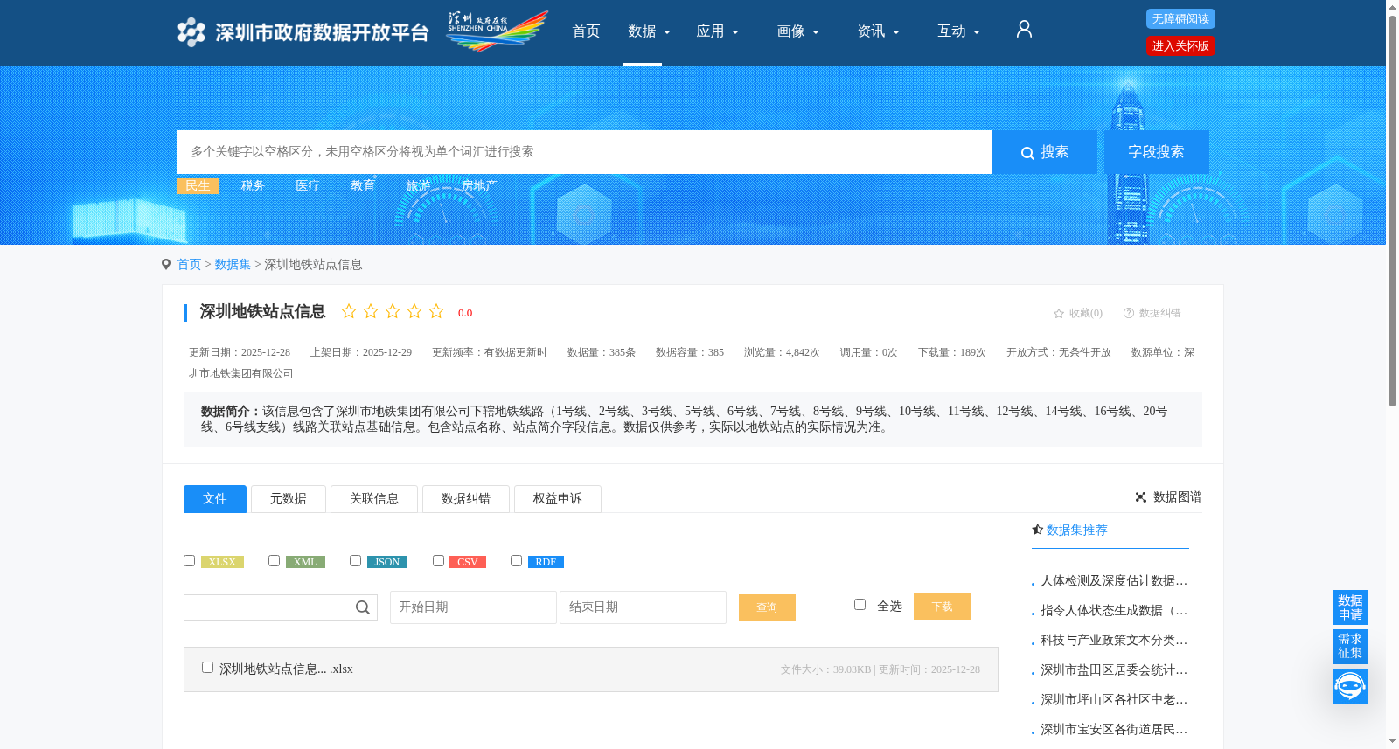
Task: Open the 数据纠错 tab
Action: [x=466, y=499]
